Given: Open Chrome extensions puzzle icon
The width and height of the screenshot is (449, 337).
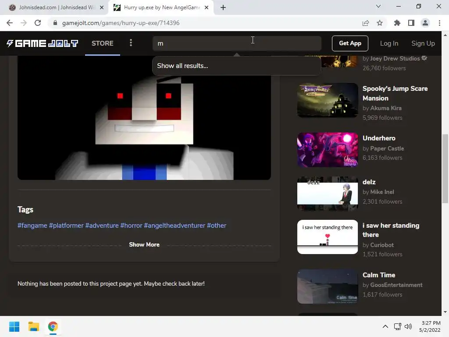Looking at the screenshot, I should pos(397,23).
